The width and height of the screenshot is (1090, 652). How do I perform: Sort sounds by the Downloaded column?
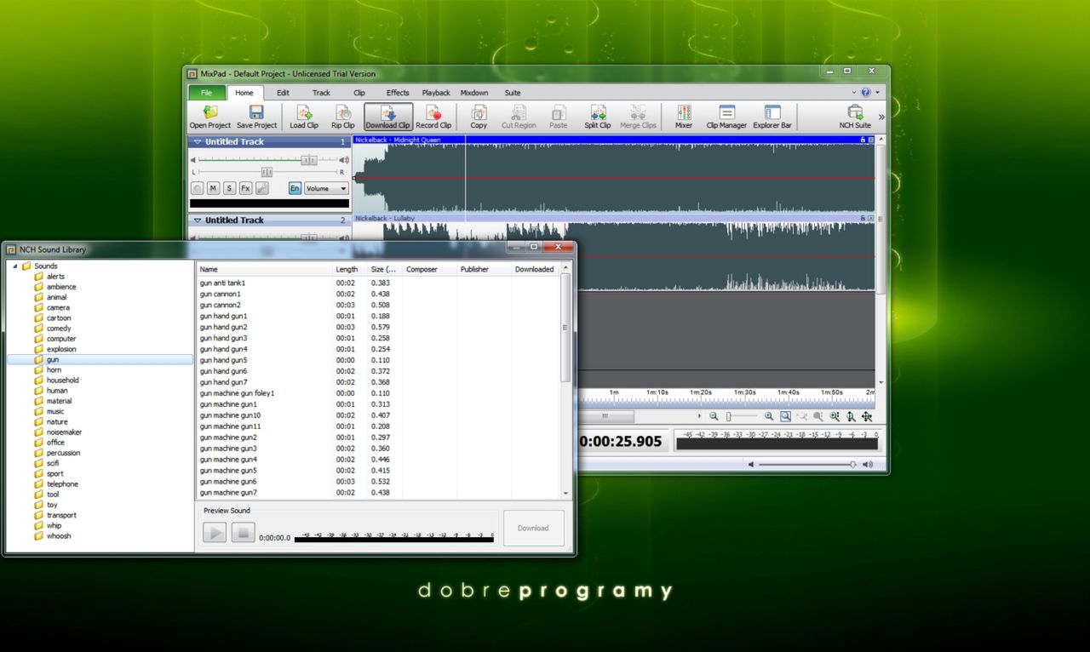click(535, 269)
